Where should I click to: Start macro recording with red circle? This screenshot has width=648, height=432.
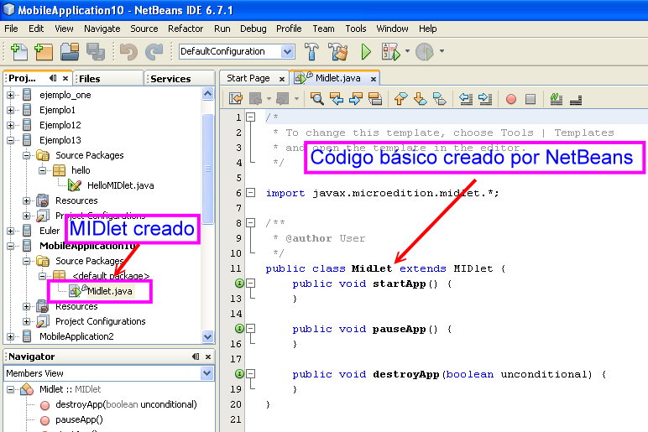tap(511, 99)
